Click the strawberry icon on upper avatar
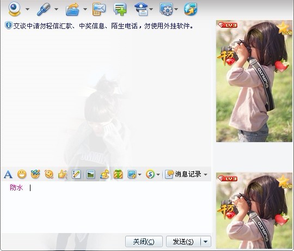294x251 pixels. pyautogui.click(x=281, y=66)
